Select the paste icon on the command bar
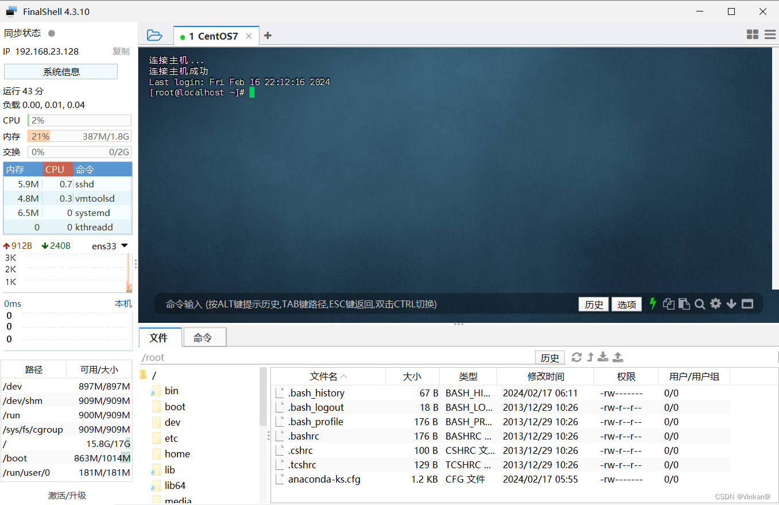The height and width of the screenshot is (505, 779). tap(684, 304)
